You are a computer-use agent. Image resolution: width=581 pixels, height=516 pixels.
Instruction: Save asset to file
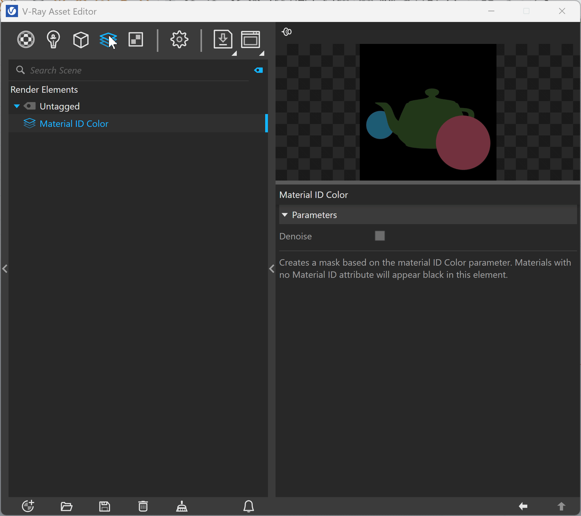[x=105, y=507]
